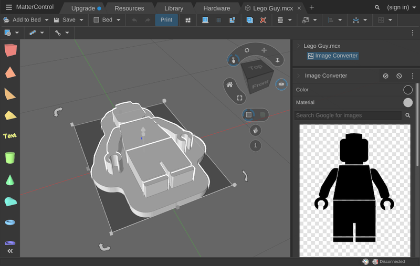Collapse the Image Converter panel chevron

coord(298,76)
